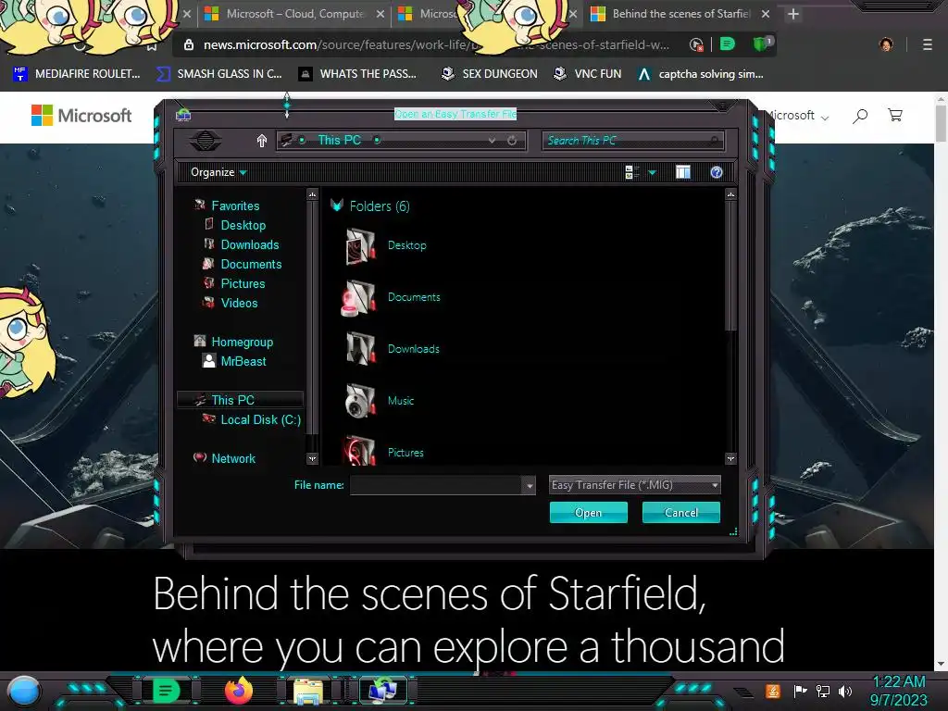The image size is (948, 711).
Task: Select Favorites in the navigation pane
Action: pos(235,206)
